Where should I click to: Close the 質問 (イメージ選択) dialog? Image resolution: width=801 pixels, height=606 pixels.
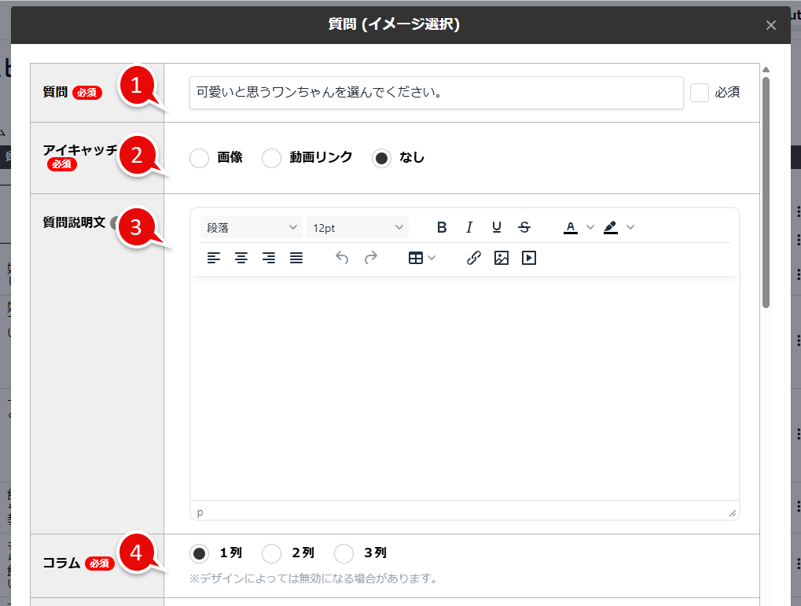click(x=770, y=24)
